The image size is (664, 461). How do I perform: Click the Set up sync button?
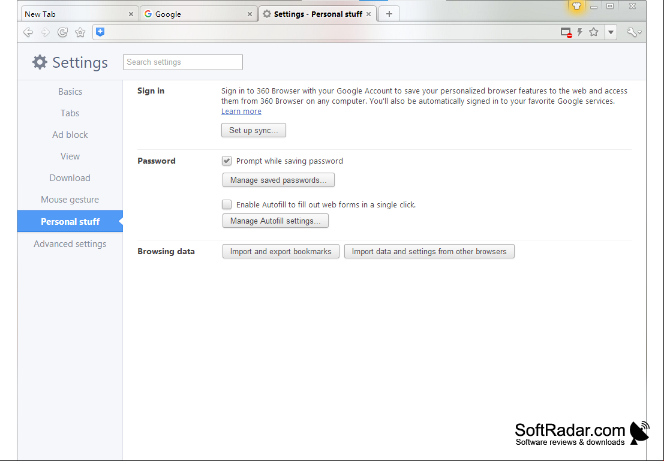tap(254, 130)
